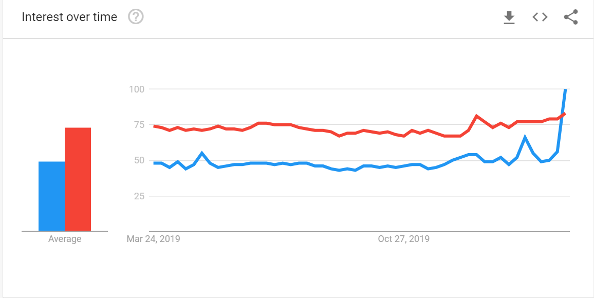The height and width of the screenshot is (298, 594).
Task: Click the help question mark icon
Action: click(x=136, y=17)
